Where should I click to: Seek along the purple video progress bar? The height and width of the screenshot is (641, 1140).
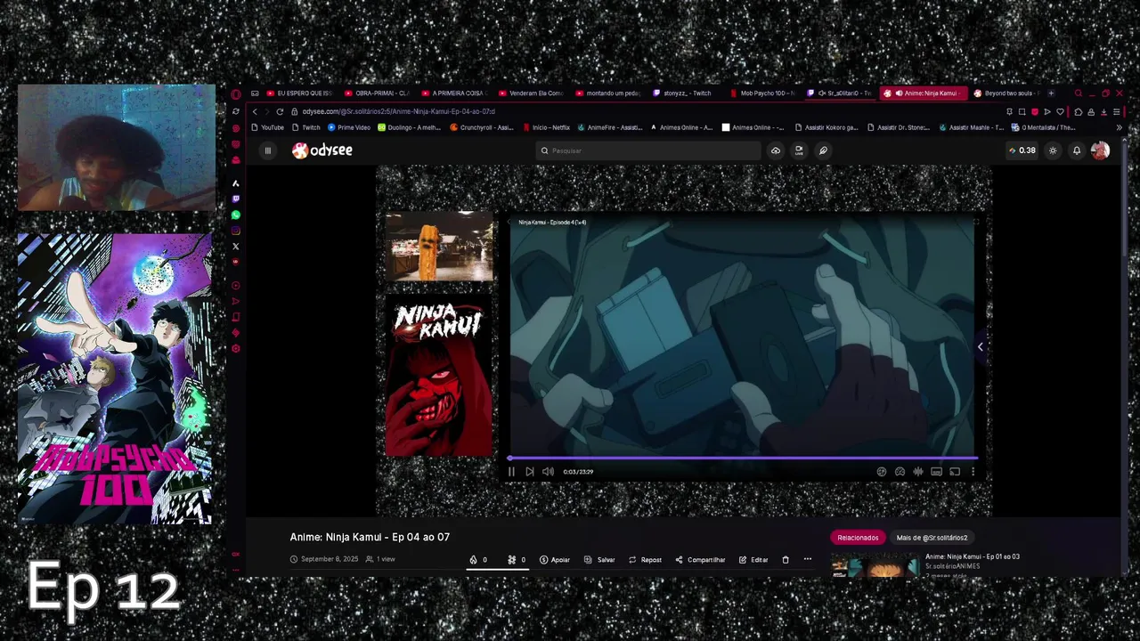point(742,458)
